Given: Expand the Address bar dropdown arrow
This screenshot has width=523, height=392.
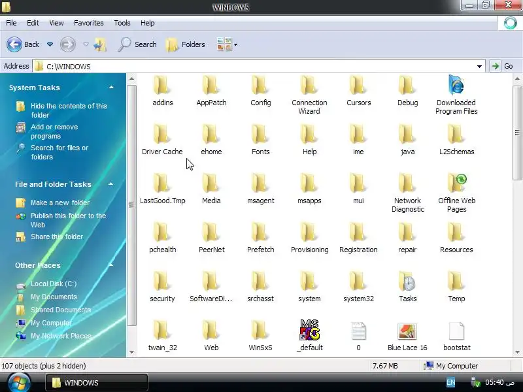Looking at the screenshot, I should pyautogui.click(x=479, y=67).
